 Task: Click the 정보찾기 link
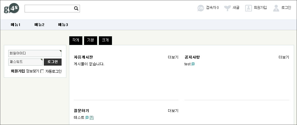pyautogui.click(x=32, y=71)
